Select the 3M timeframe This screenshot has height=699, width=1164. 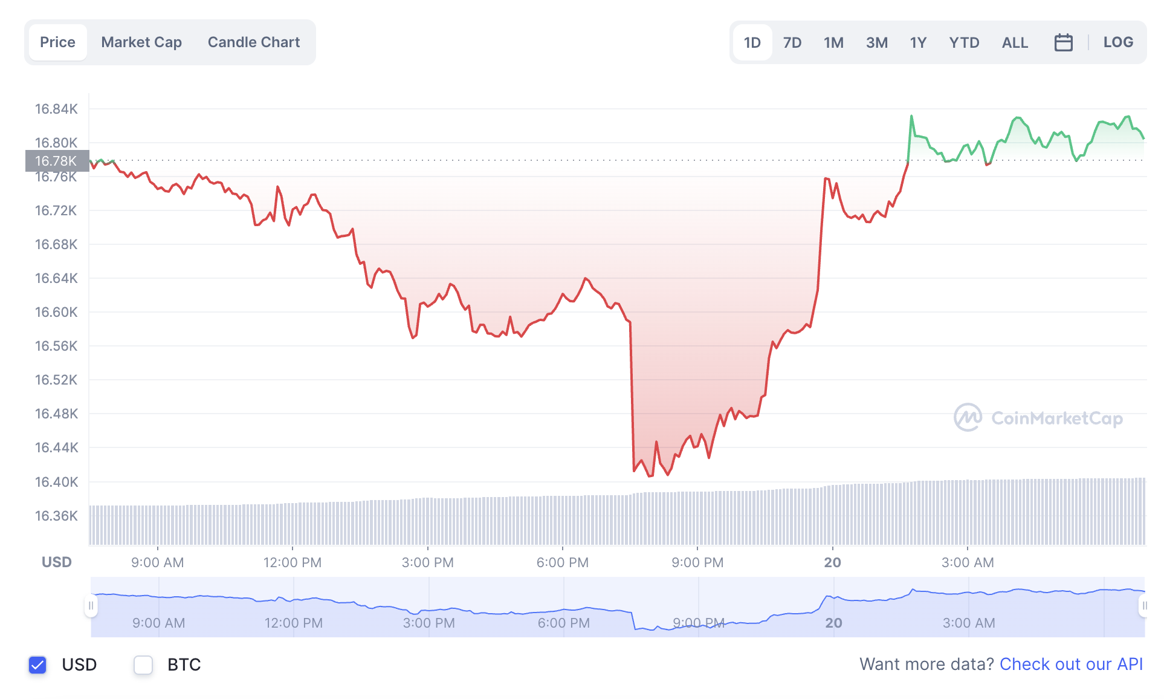coord(877,42)
